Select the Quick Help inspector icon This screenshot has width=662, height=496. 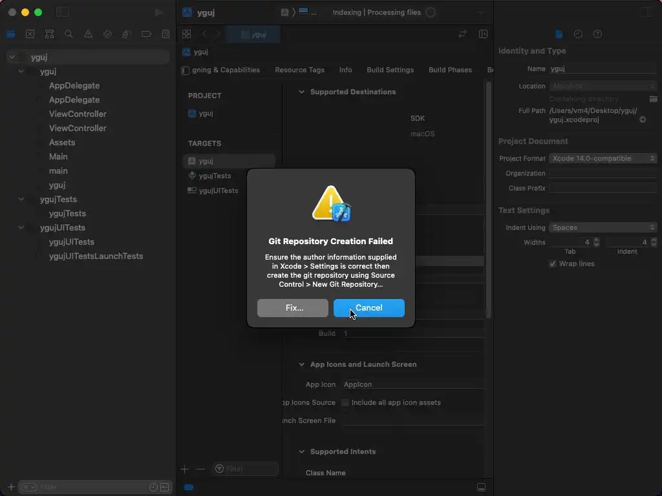(597, 34)
